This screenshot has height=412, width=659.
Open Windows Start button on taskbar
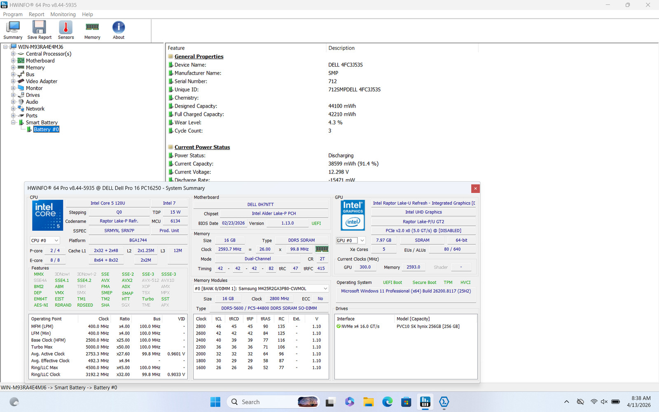(215, 402)
